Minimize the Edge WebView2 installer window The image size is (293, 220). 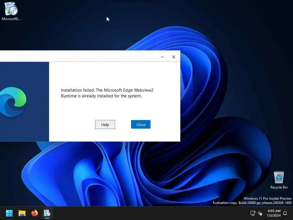click(x=162, y=57)
